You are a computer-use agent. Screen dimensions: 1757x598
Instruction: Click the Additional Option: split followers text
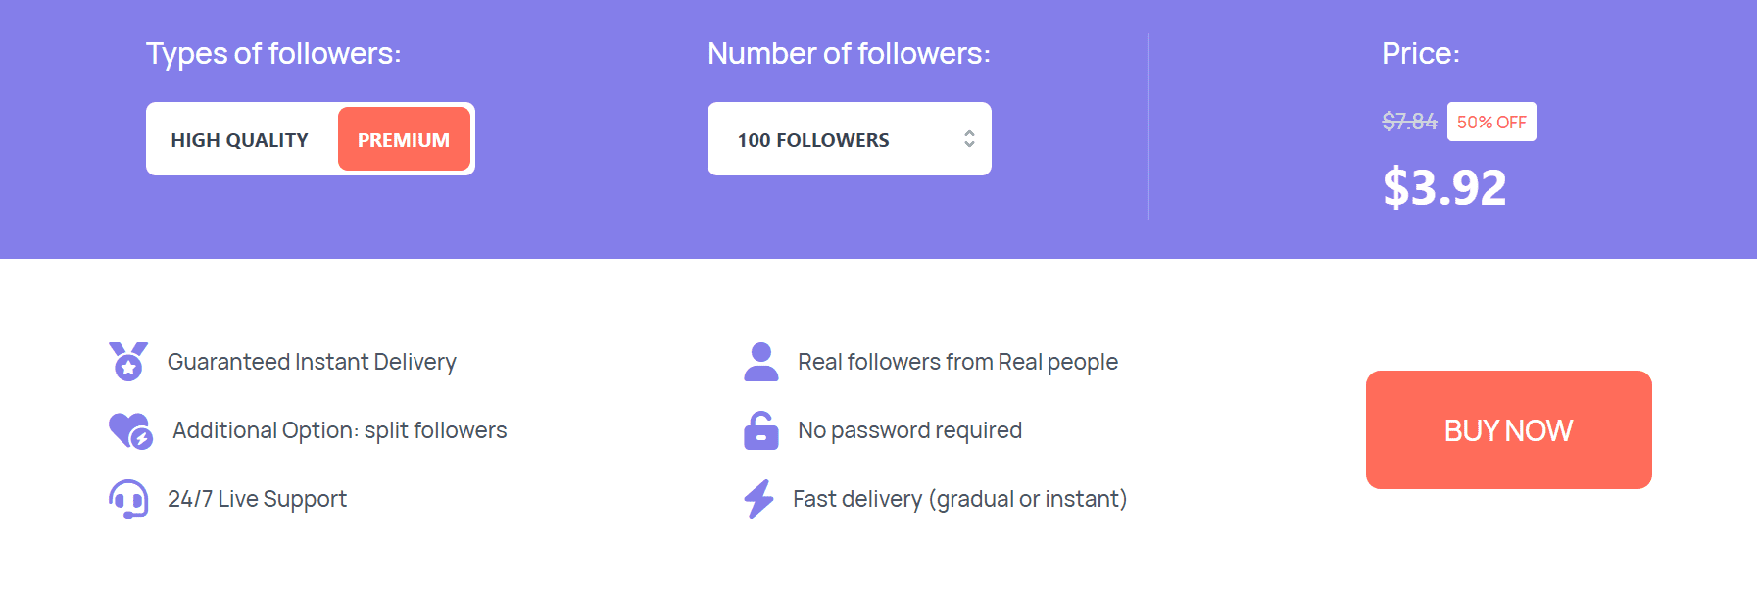coord(339,430)
